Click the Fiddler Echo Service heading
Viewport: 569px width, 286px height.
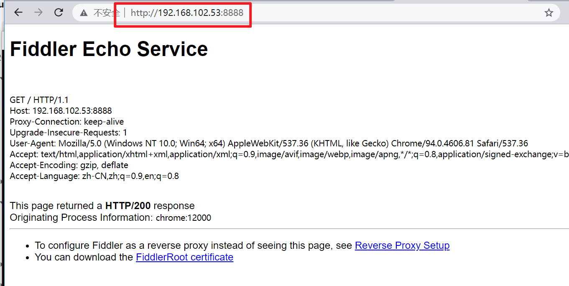coord(109,49)
